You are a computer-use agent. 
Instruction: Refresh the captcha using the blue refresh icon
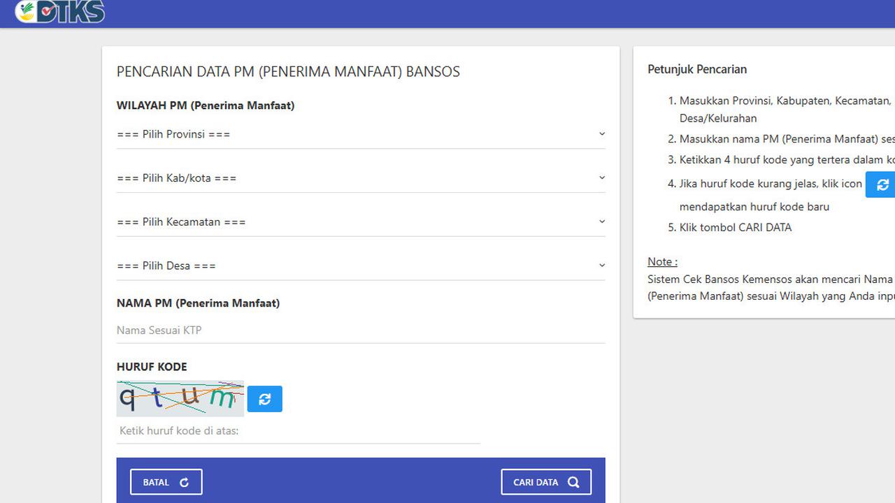click(x=264, y=399)
